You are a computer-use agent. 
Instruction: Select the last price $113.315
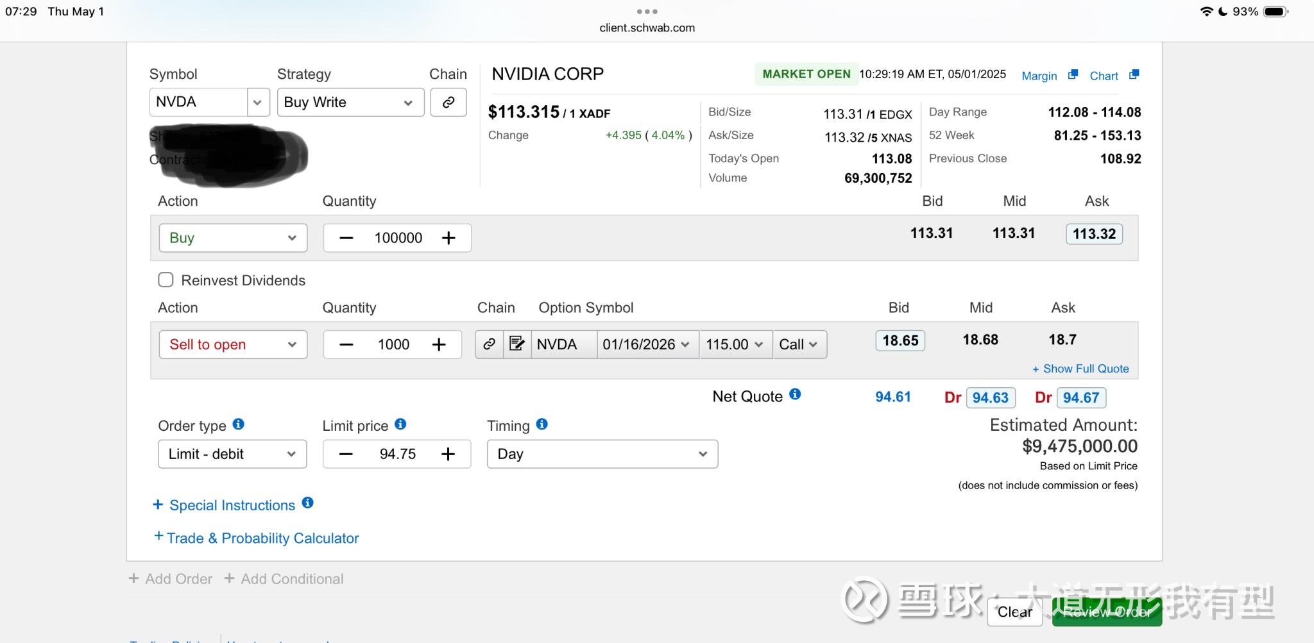pos(524,112)
